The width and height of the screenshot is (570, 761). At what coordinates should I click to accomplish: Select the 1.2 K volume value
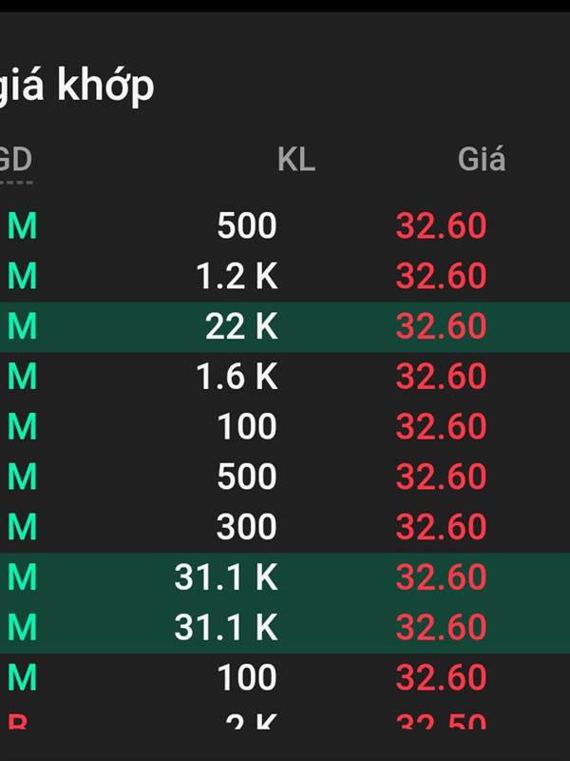click(x=237, y=276)
